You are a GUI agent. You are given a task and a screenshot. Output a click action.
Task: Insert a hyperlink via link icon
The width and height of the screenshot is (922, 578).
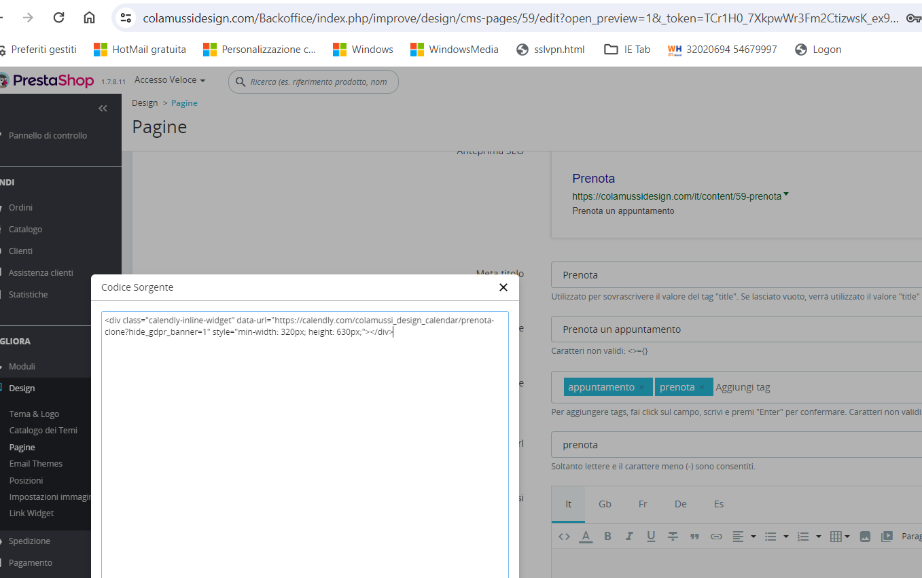[x=716, y=537]
